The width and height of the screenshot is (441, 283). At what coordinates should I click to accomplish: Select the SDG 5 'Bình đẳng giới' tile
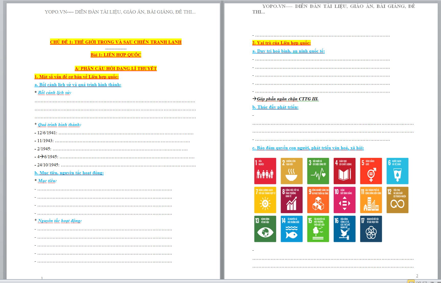click(371, 171)
